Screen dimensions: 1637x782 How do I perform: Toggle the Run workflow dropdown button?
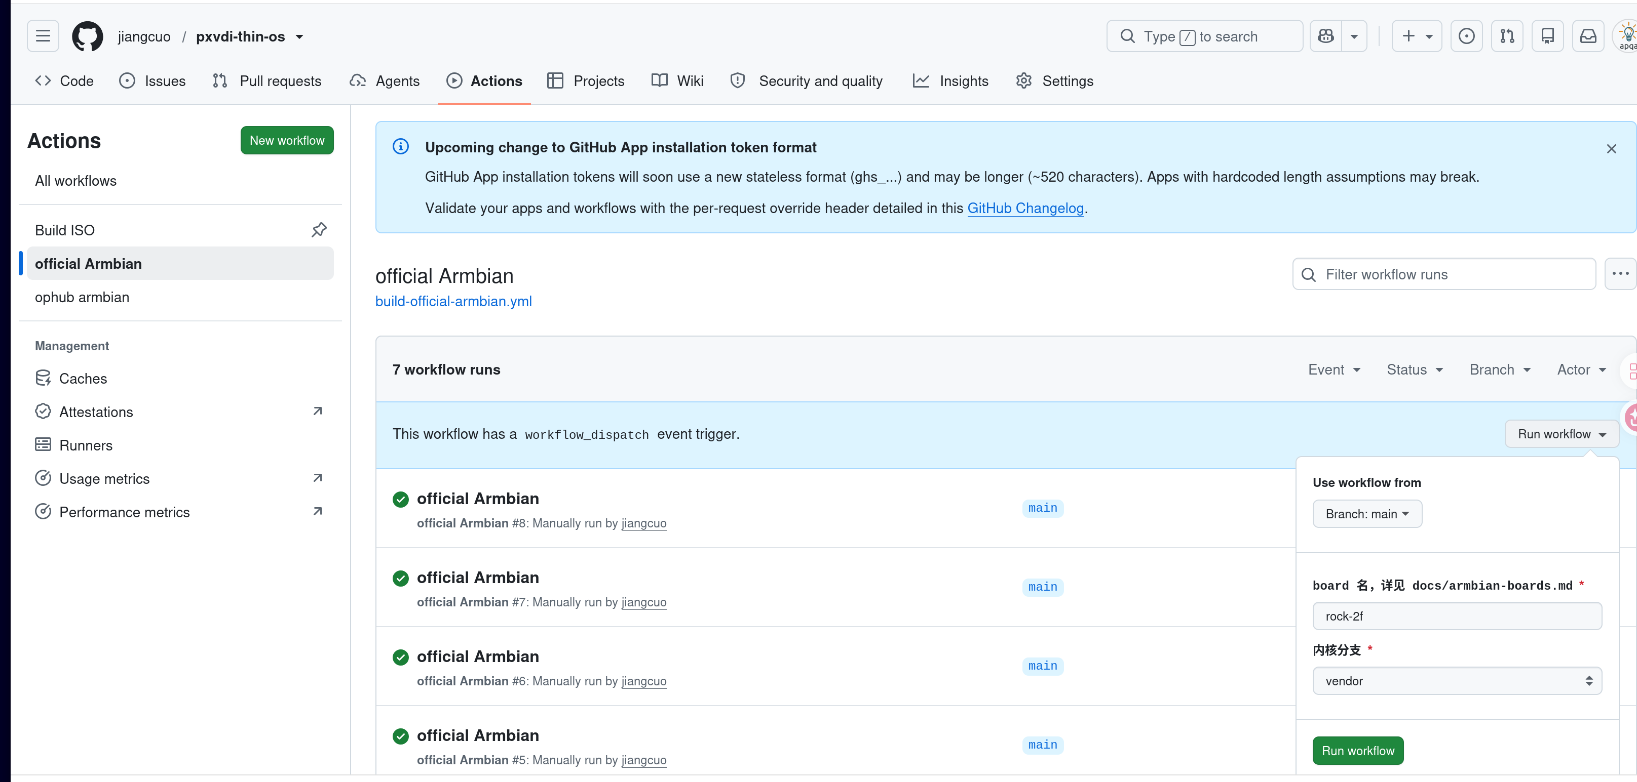[1562, 434]
